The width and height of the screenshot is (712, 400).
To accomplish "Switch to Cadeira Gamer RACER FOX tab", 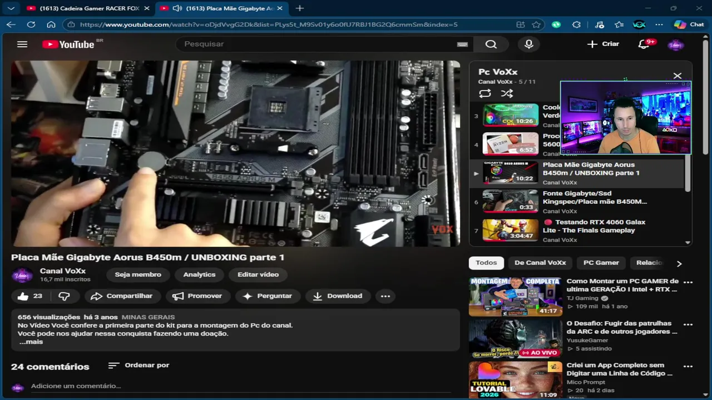I will click(89, 8).
